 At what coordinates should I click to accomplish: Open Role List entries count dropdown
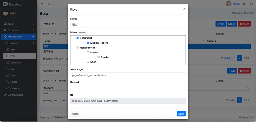pyautogui.click(x=53, y=34)
